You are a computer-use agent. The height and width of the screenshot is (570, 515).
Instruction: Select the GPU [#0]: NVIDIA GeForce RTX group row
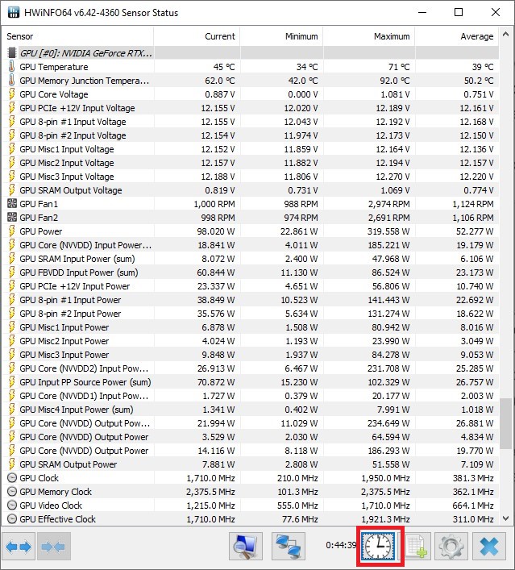251,53
